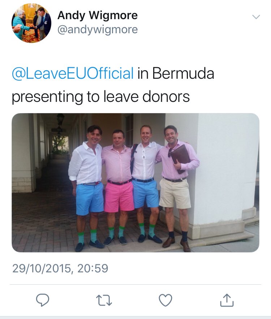Viewport: 271px width, 319px height.
Task: Select the text "presenting to leave donors"
Action: tap(101, 96)
